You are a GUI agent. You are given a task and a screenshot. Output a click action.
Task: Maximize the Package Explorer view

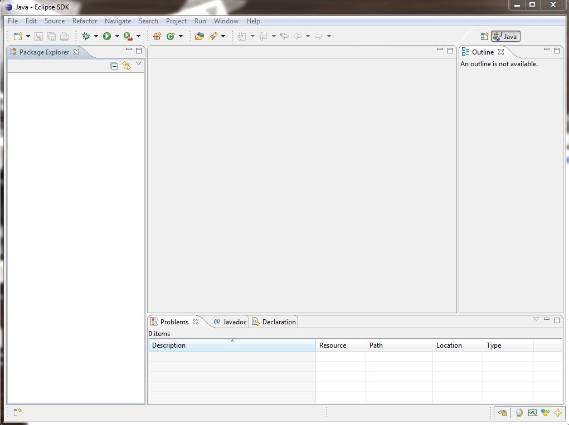pyautogui.click(x=139, y=51)
